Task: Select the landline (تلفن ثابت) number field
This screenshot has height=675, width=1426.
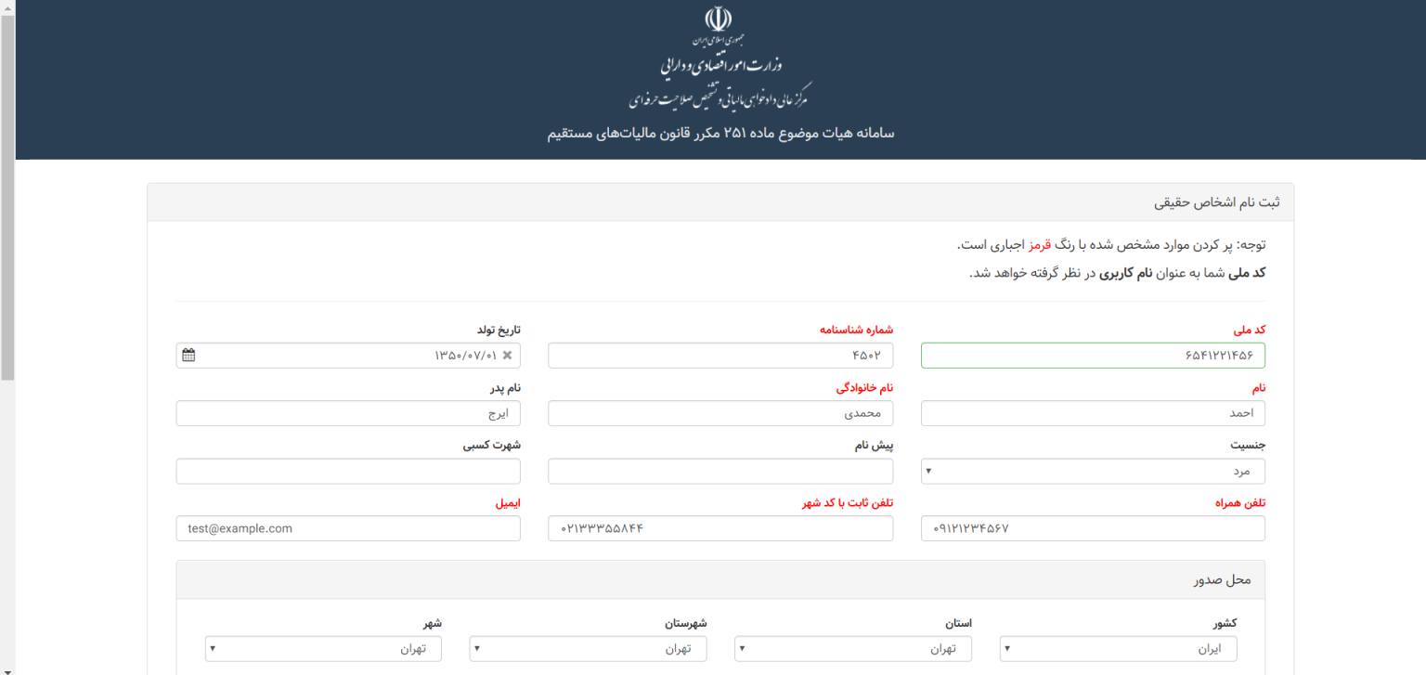Action: (x=719, y=528)
